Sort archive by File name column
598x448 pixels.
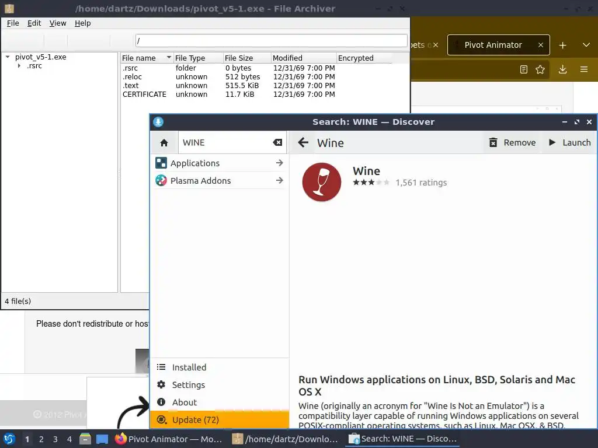tap(147, 58)
